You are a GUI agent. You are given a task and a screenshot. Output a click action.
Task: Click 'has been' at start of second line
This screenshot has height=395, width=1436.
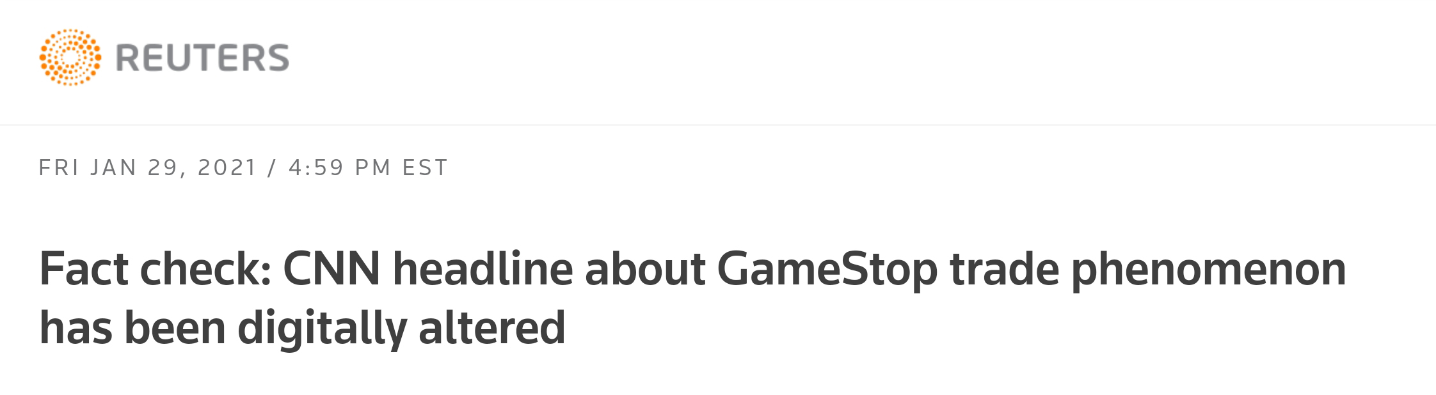click(132, 327)
